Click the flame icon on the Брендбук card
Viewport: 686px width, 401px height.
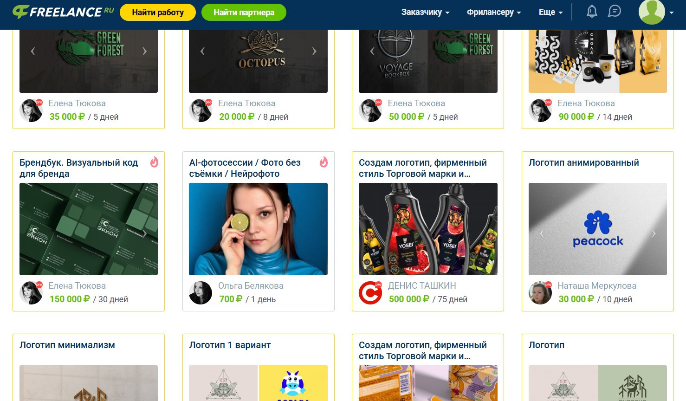(x=154, y=162)
